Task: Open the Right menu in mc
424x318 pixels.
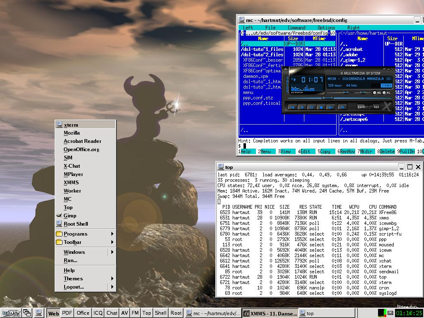Action: pos(354,28)
